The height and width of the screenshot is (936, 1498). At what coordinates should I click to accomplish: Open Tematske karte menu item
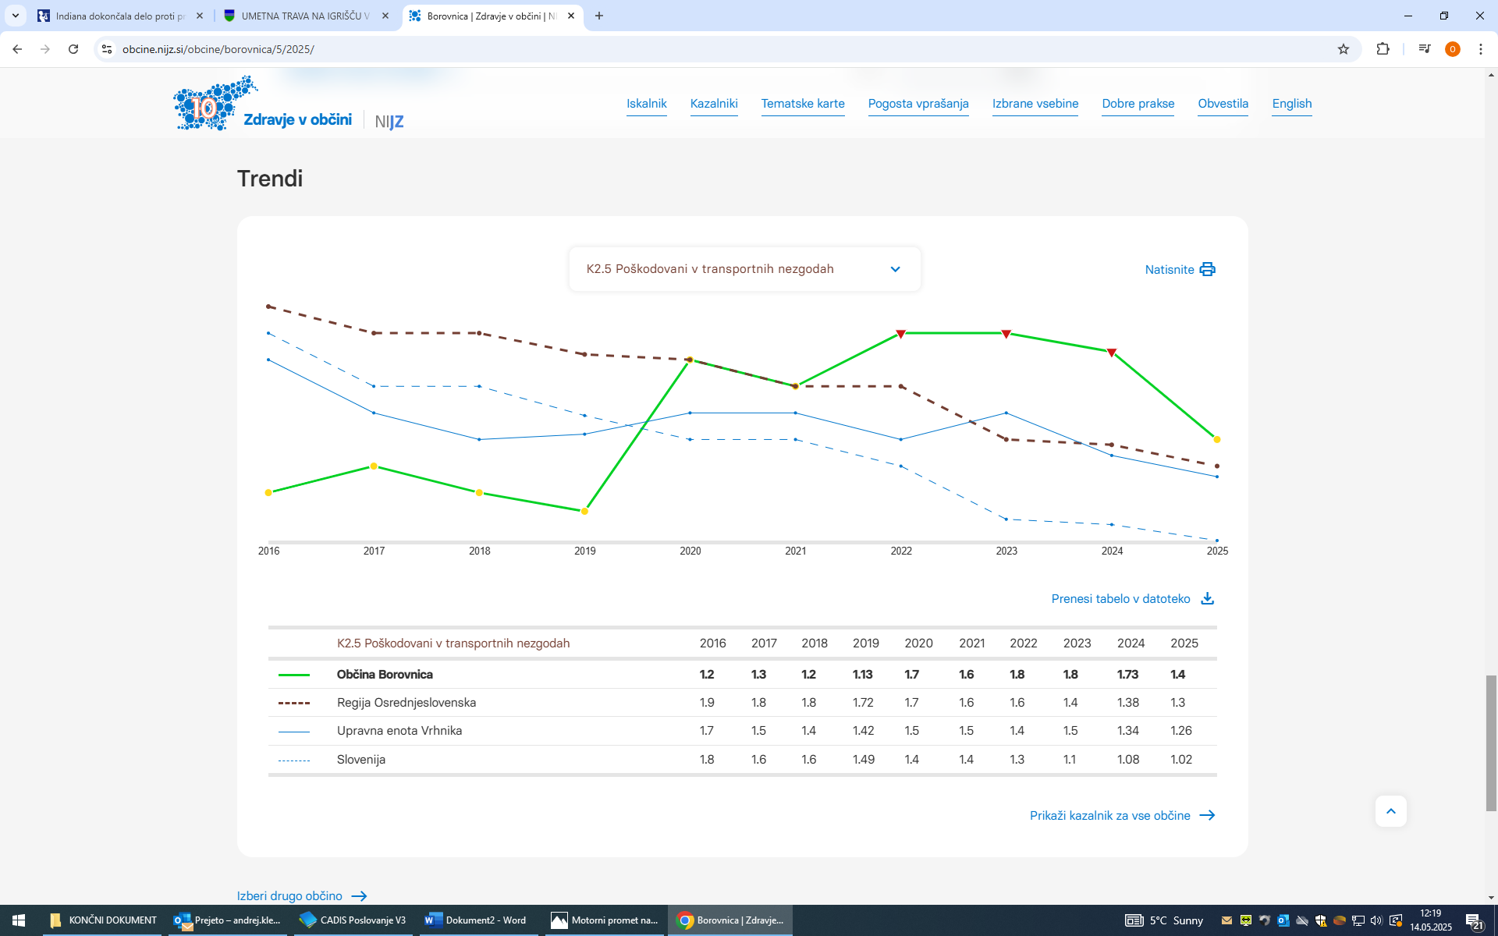(803, 104)
